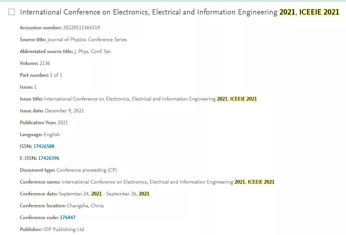The width and height of the screenshot is (346, 235).
Task: Follow the conference code link 176447
Action: pos(67,218)
